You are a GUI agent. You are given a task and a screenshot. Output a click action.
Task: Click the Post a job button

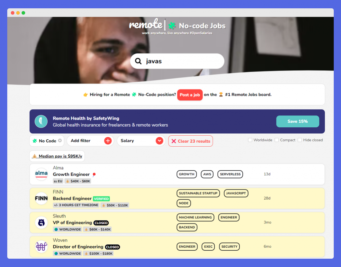click(x=190, y=95)
